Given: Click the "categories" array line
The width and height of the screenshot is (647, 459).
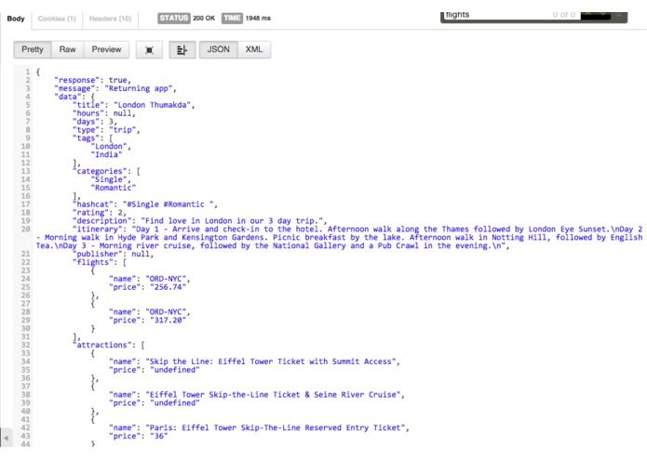Looking at the screenshot, I should pos(106,171).
